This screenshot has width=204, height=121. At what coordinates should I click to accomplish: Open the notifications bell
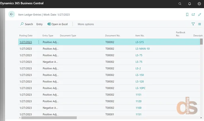click(190, 4)
